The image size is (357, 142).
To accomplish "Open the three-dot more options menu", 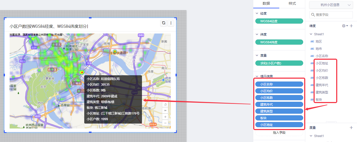I will click(x=171, y=23).
